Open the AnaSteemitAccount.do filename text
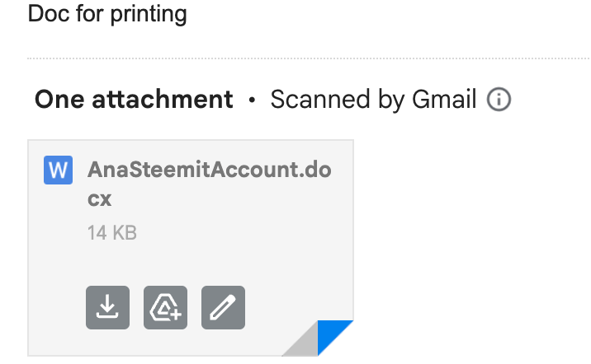 209,170
